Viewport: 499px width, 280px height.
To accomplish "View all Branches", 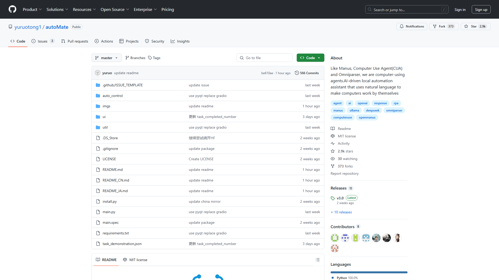I will point(135,58).
